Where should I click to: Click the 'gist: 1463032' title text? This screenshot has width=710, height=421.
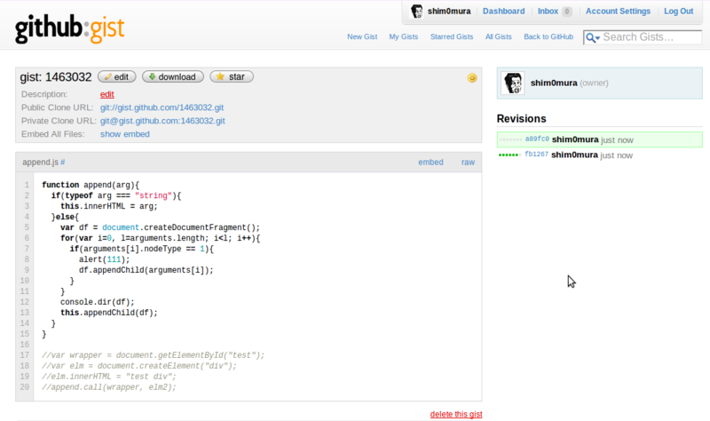click(56, 77)
